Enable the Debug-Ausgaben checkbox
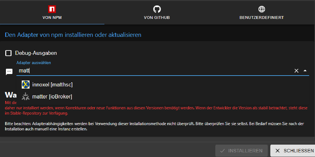Screen dimensions: 315x157 (8, 53)
